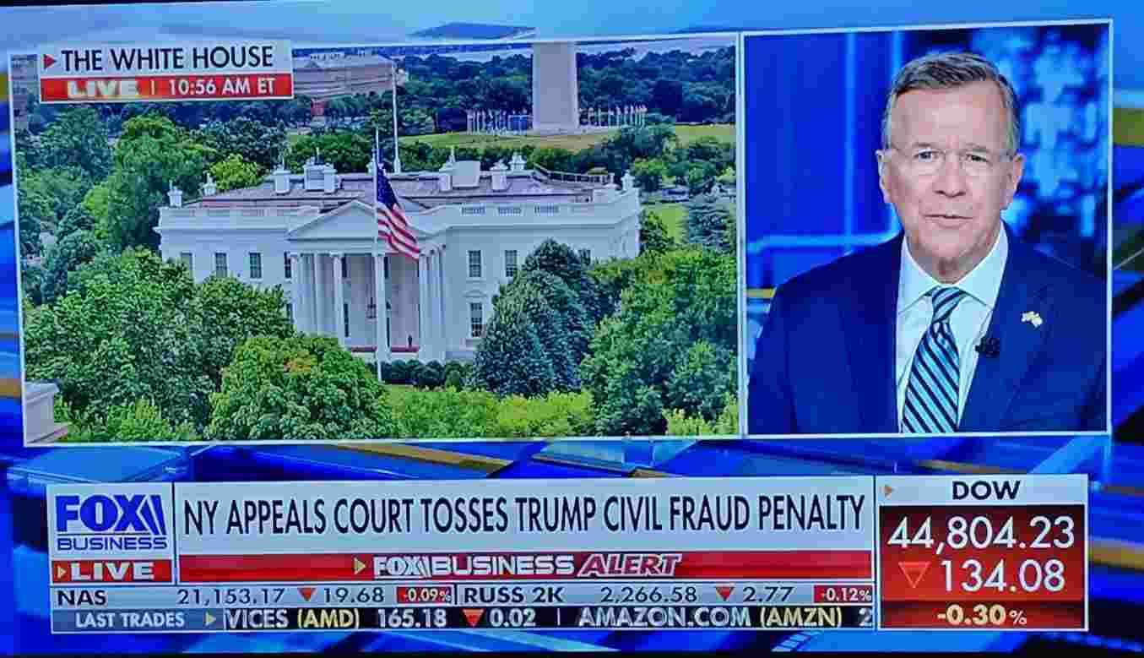Click the DOW header label
The height and width of the screenshot is (658, 1144).
coord(985,490)
